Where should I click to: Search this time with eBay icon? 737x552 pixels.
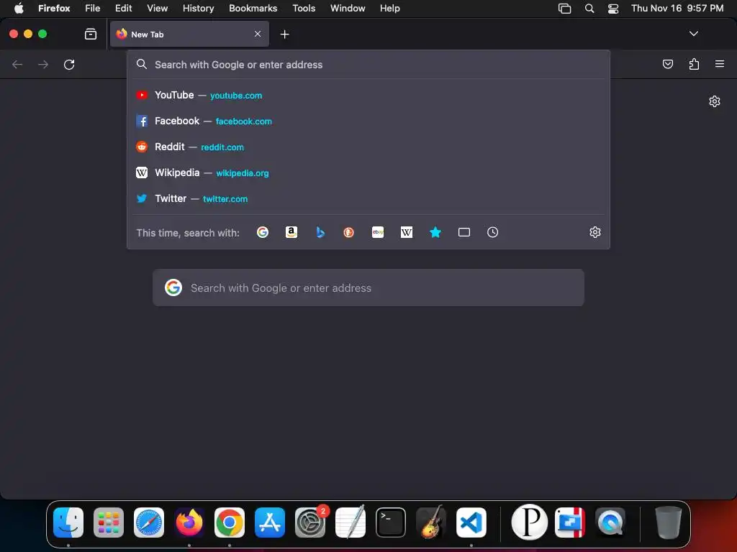click(377, 232)
